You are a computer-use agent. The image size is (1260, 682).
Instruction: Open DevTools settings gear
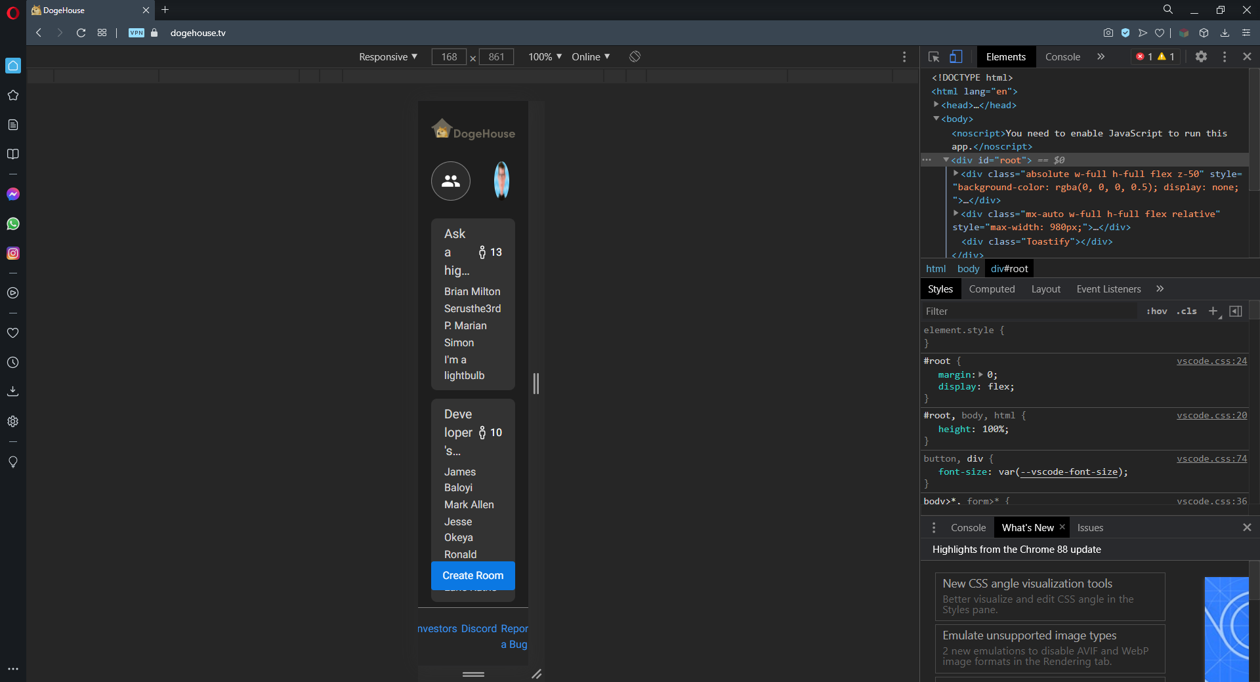coord(1202,57)
